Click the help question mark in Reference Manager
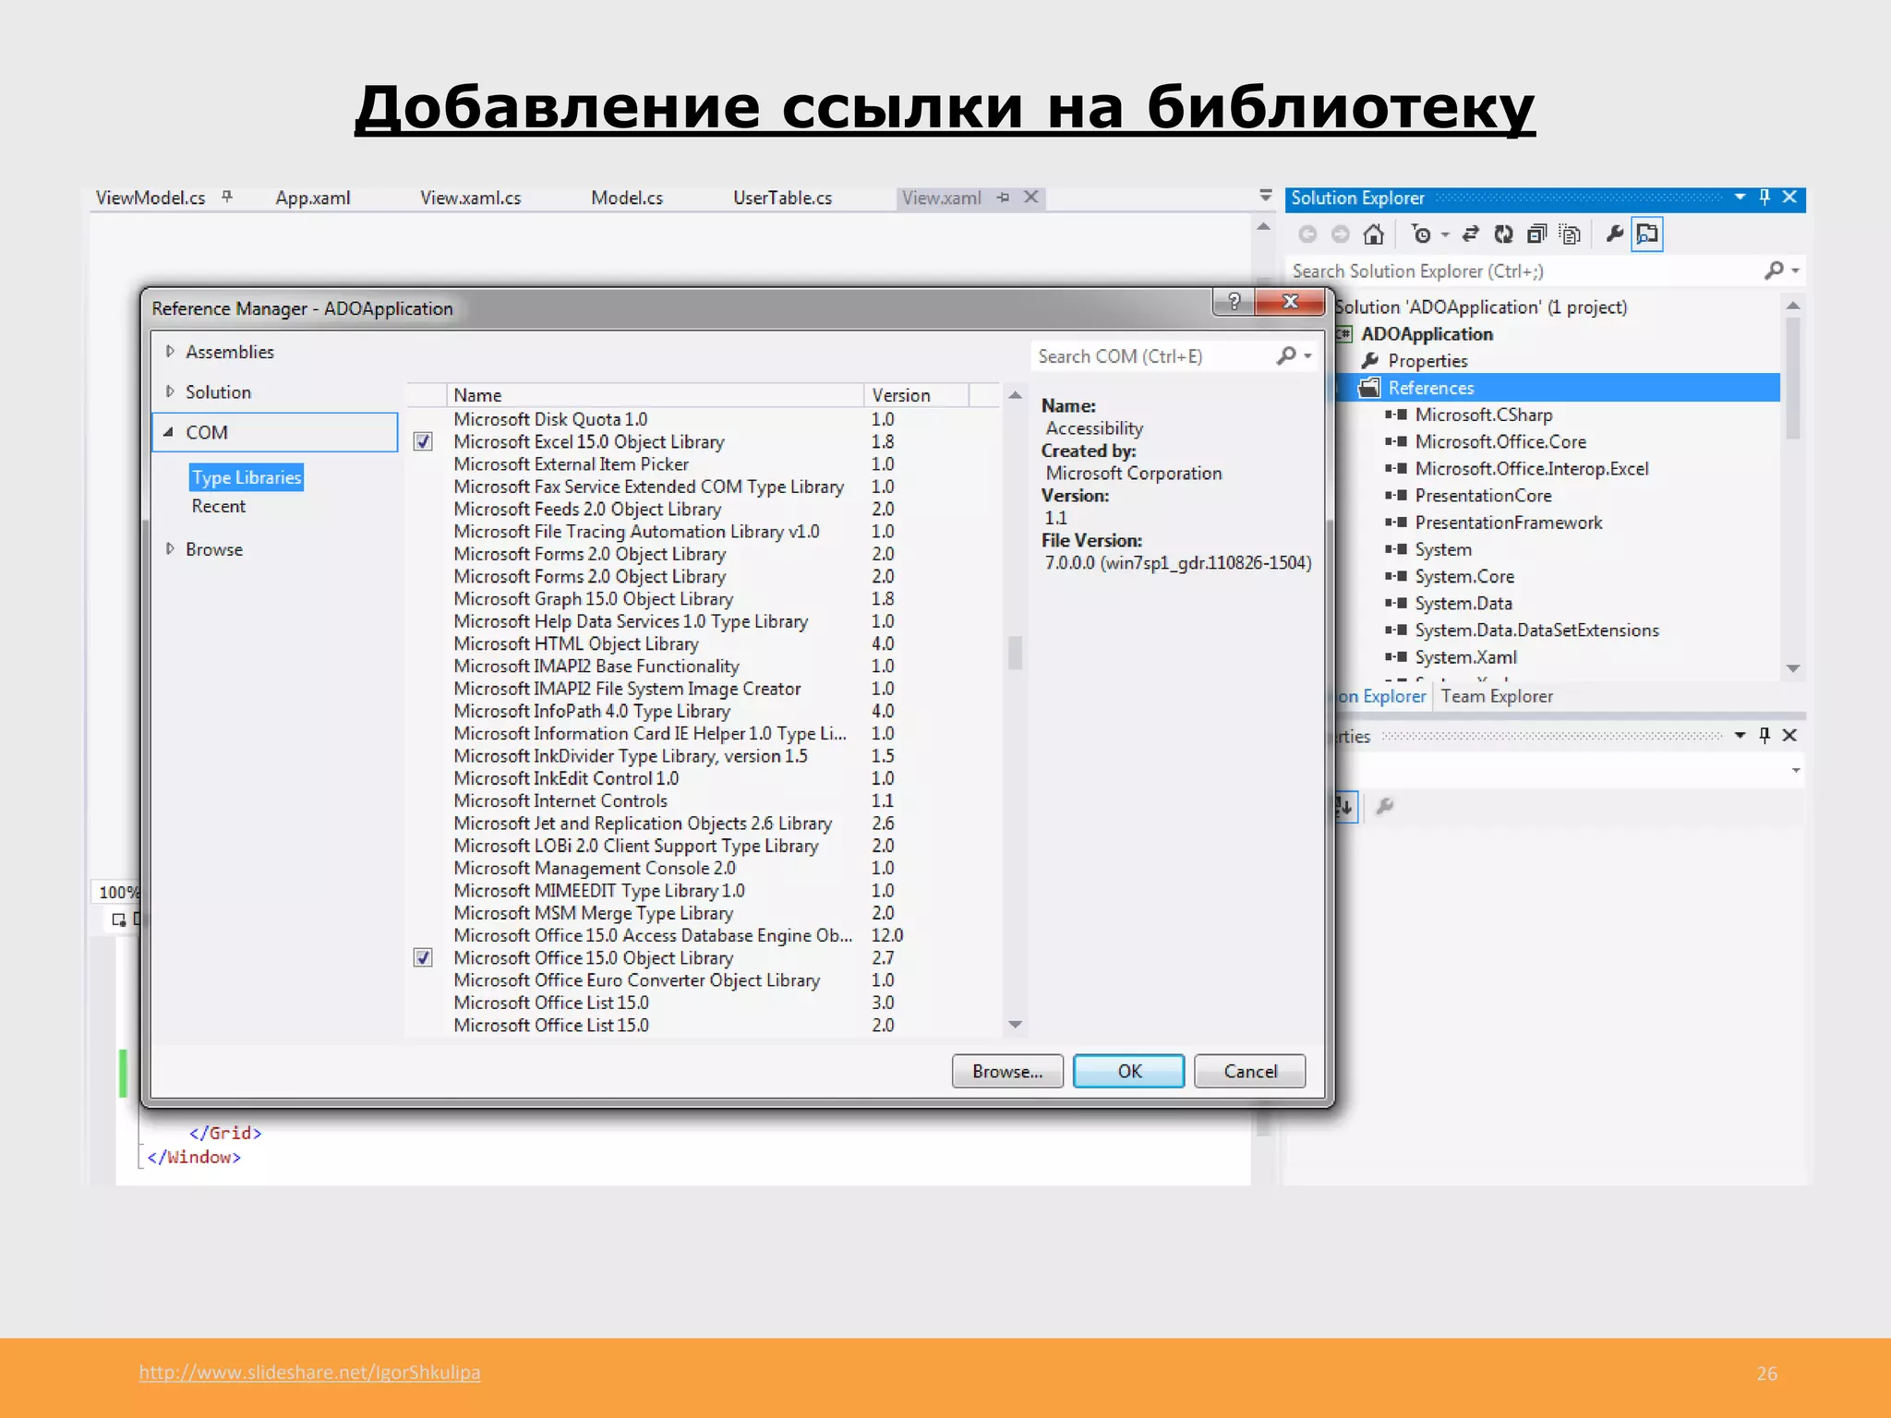 [x=1234, y=302]
